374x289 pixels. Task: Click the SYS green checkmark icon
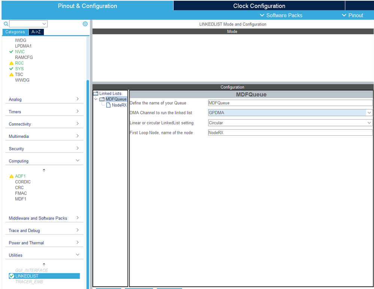click(x=11, y=69)
